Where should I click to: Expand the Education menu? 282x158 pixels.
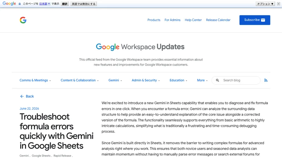coord(178,80)
